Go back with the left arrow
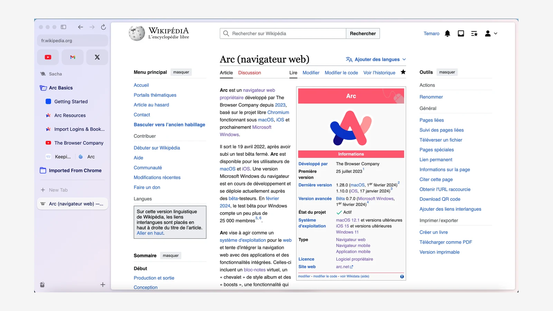This screenshot has width=553, height=311. pos(81,27)
